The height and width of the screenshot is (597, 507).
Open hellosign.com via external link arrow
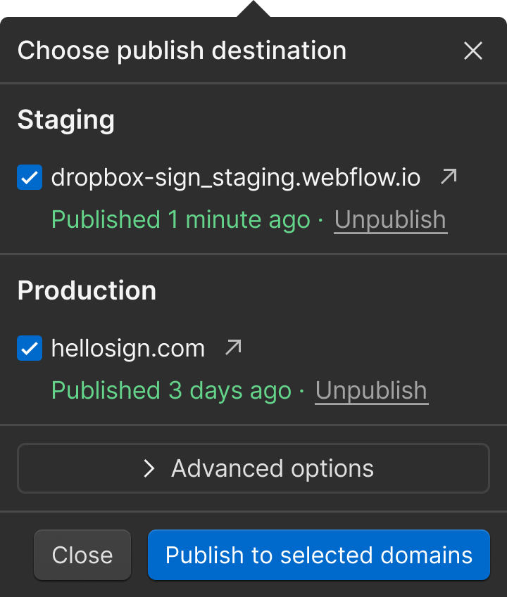[x=233, y=347]
